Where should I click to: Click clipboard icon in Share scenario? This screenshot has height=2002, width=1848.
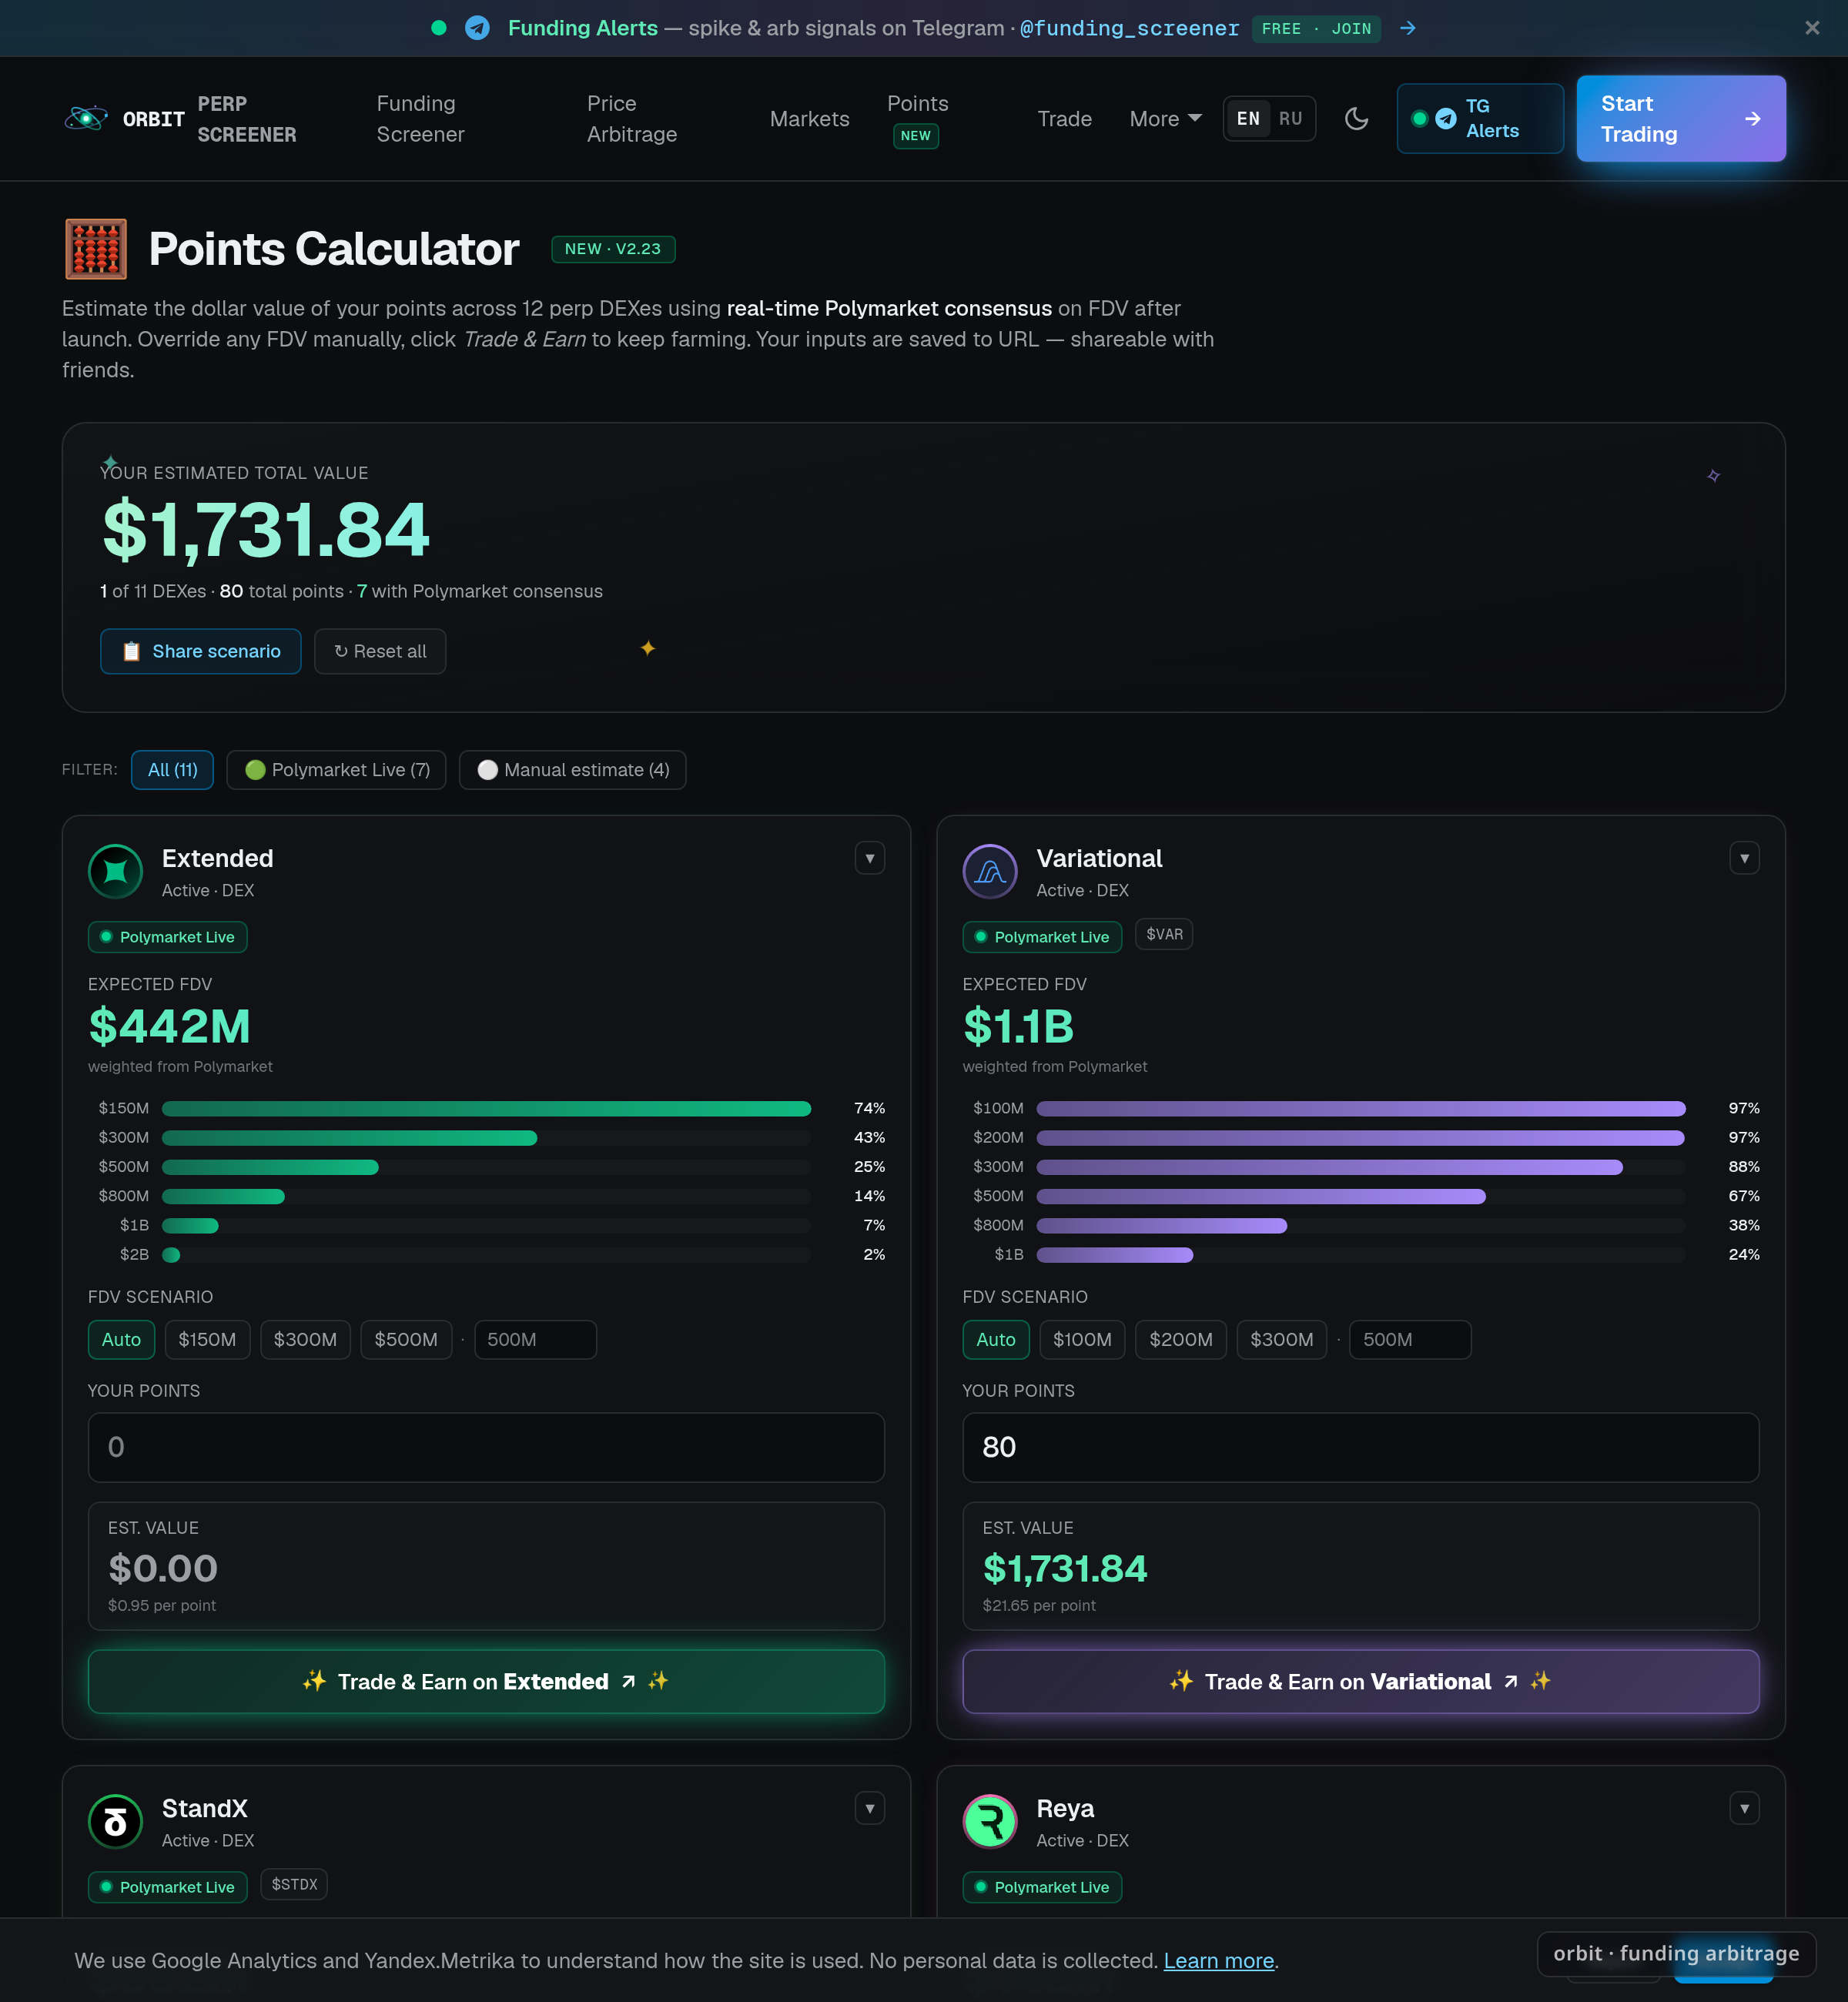click(x=131, y=651)
